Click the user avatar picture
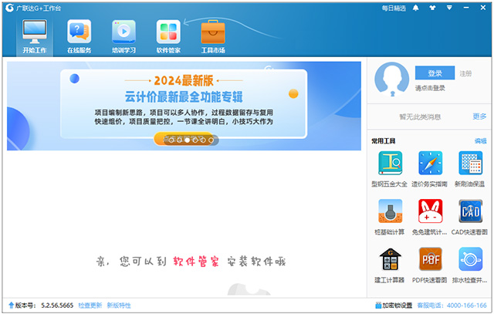The width and height of the screenshot is (494, 314). tap(391, 79)
